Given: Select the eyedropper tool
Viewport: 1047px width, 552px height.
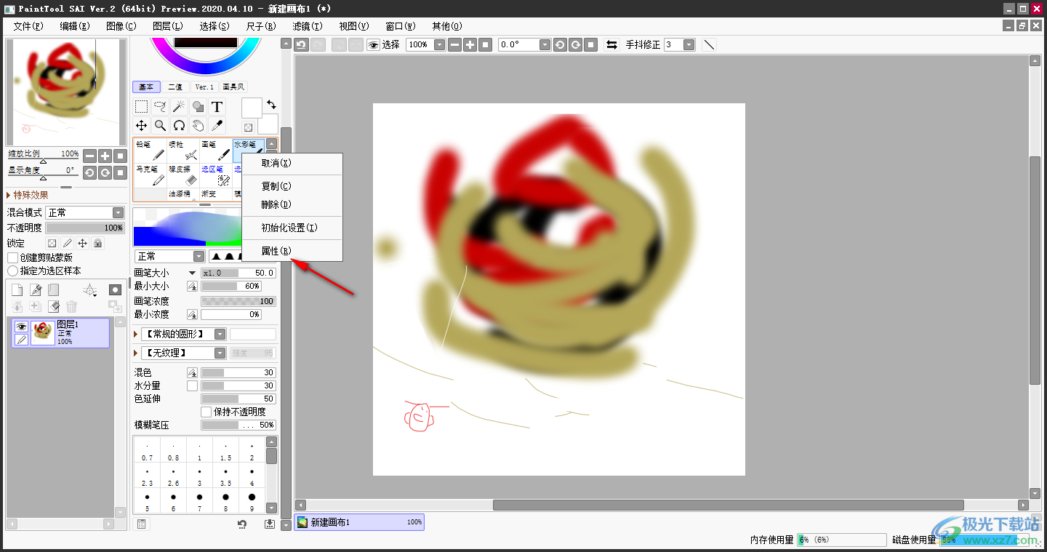Looking at the screenshot, I should 217,126.
